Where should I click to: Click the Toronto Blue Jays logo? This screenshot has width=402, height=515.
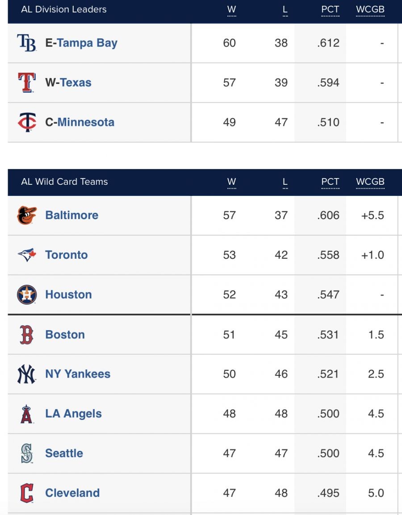click(27, 255)
